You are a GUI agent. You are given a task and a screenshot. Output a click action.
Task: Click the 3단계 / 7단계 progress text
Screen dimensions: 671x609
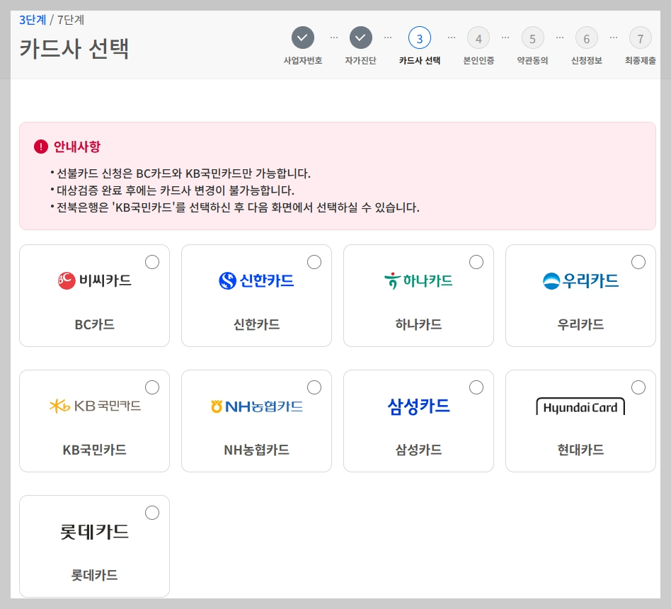point(52,20)
